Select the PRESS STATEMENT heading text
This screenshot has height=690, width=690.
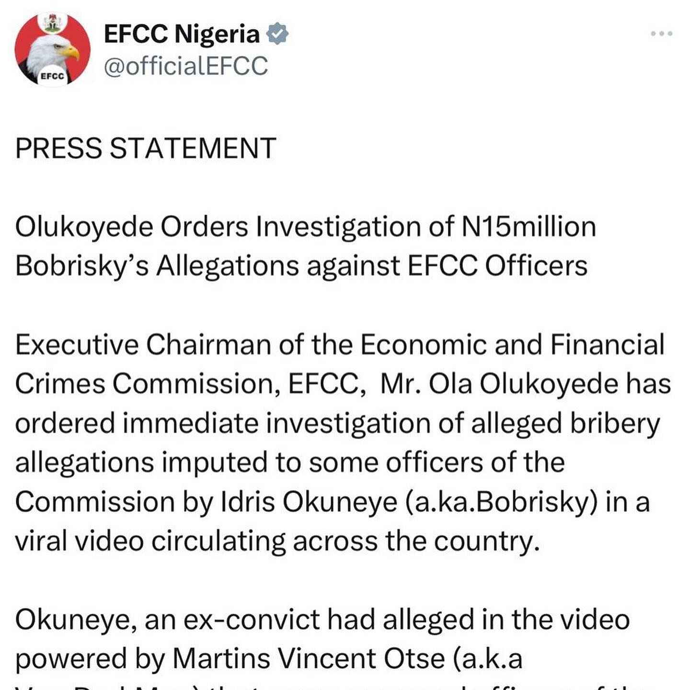tap(146, 148)
